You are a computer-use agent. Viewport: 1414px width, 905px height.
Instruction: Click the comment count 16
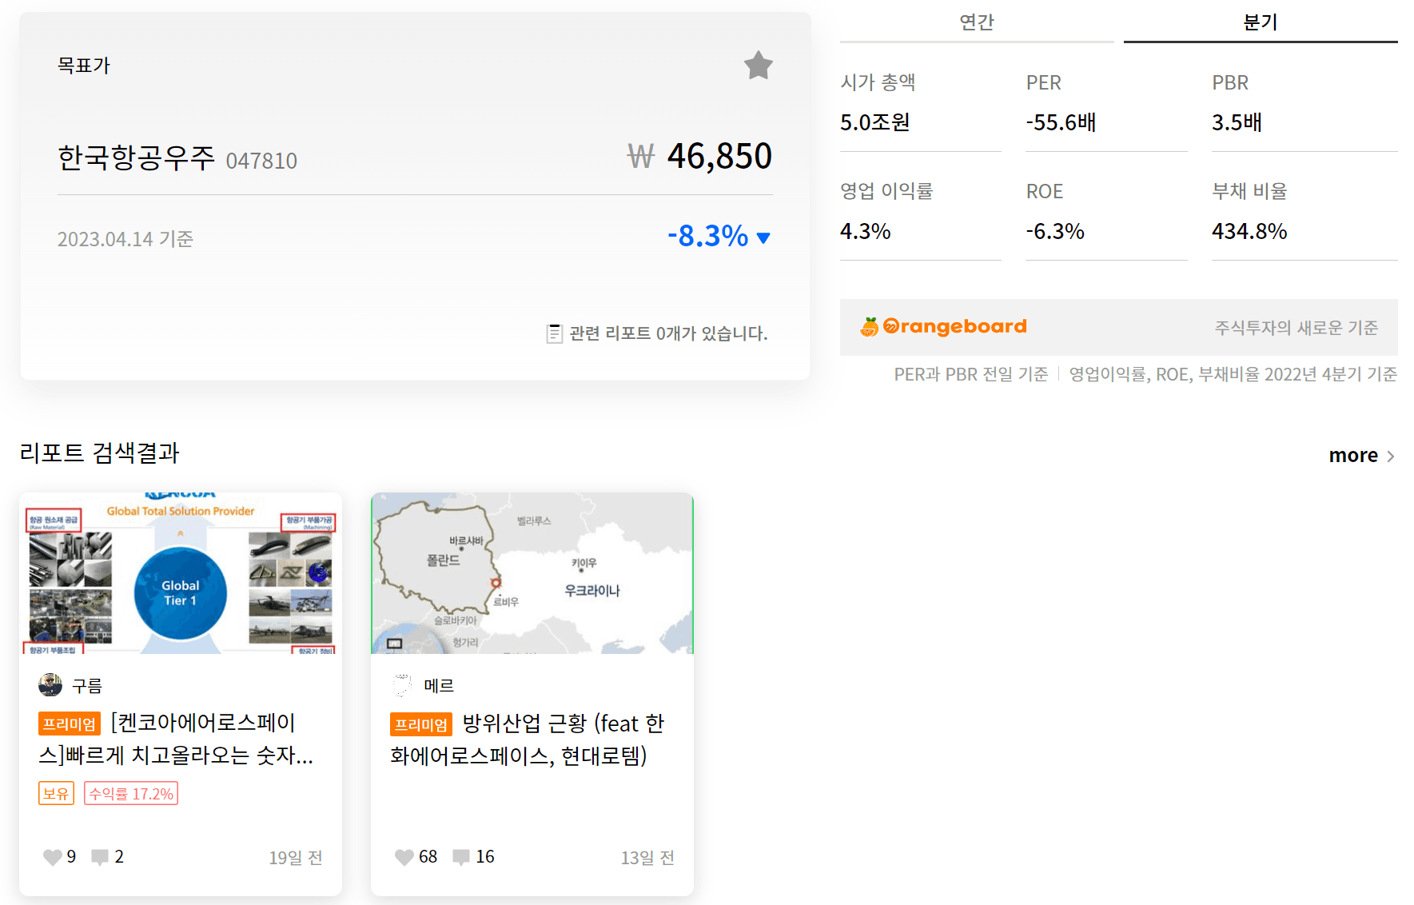click(x=485, y=857)
